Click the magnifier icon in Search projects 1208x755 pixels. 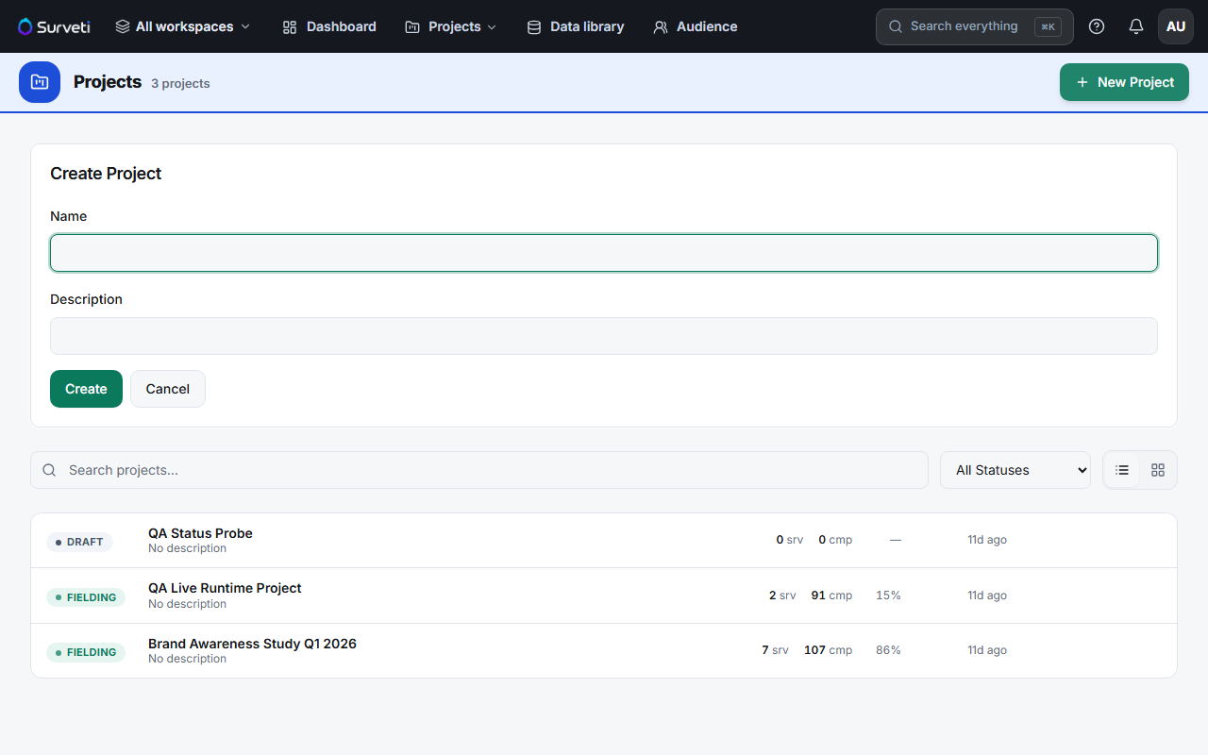tap(50, 470)
